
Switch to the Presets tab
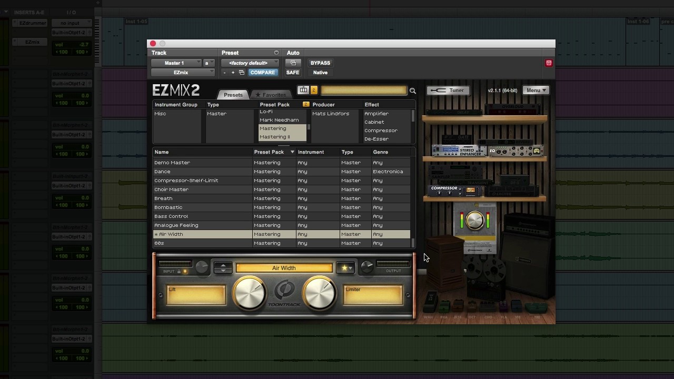coord(233,95)
